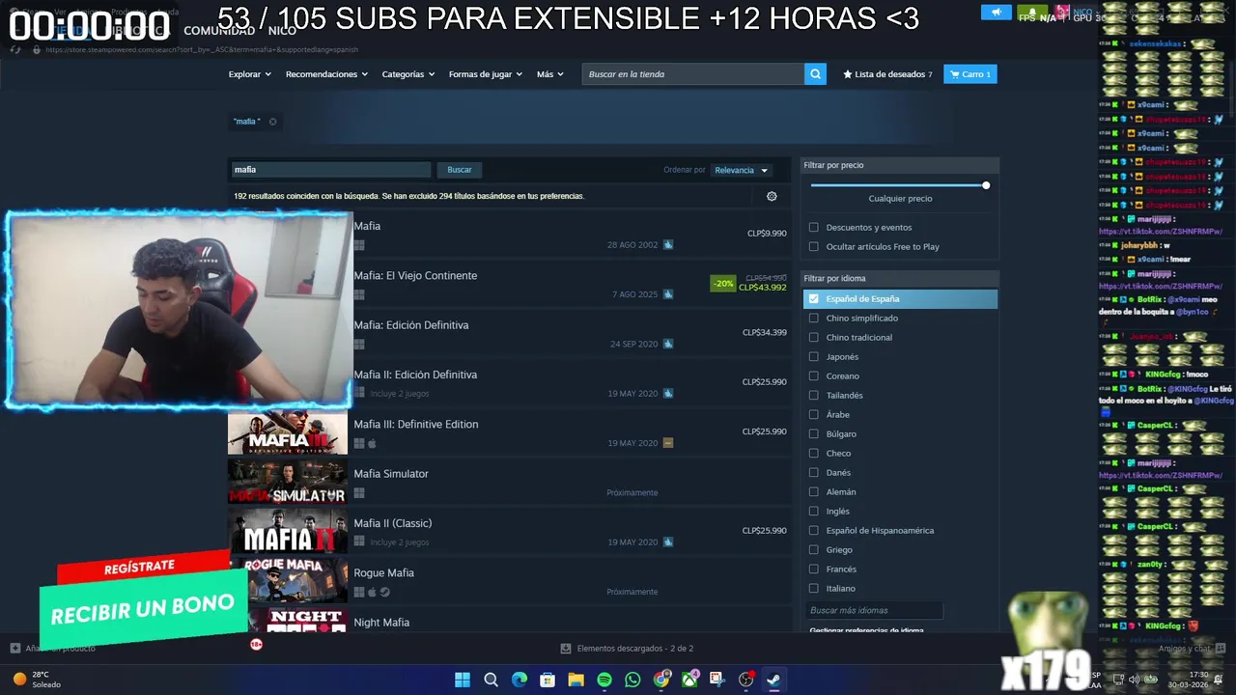Expand the Formas de jugar menu
1236x695 pixels.
(x=485, y=74)
